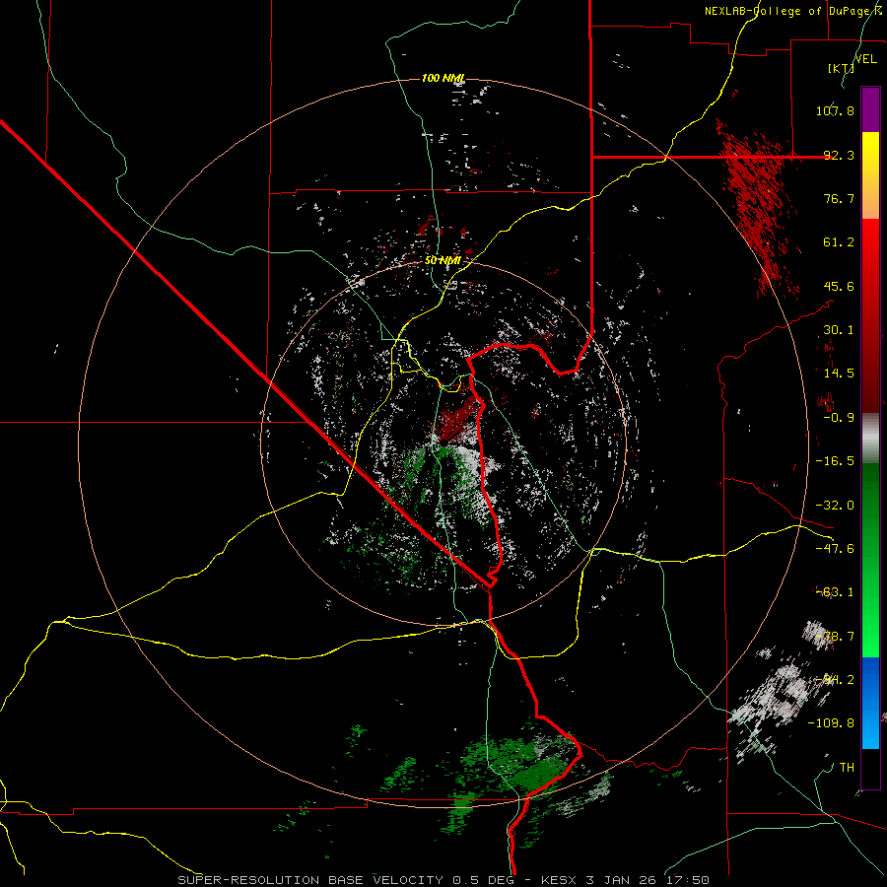This screenshot has height=887, width=887.
Task: Click the VEL legend title
Action: (x=865, y=59)
